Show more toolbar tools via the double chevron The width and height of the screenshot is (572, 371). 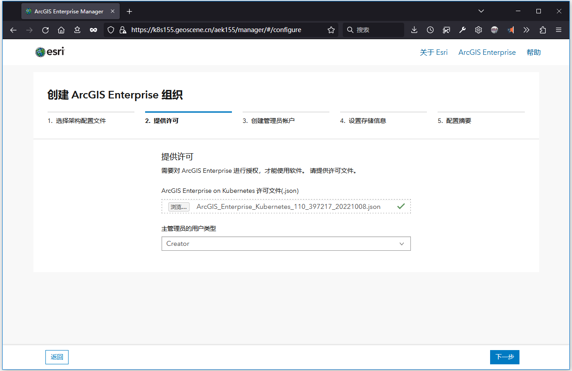(527, 30)
